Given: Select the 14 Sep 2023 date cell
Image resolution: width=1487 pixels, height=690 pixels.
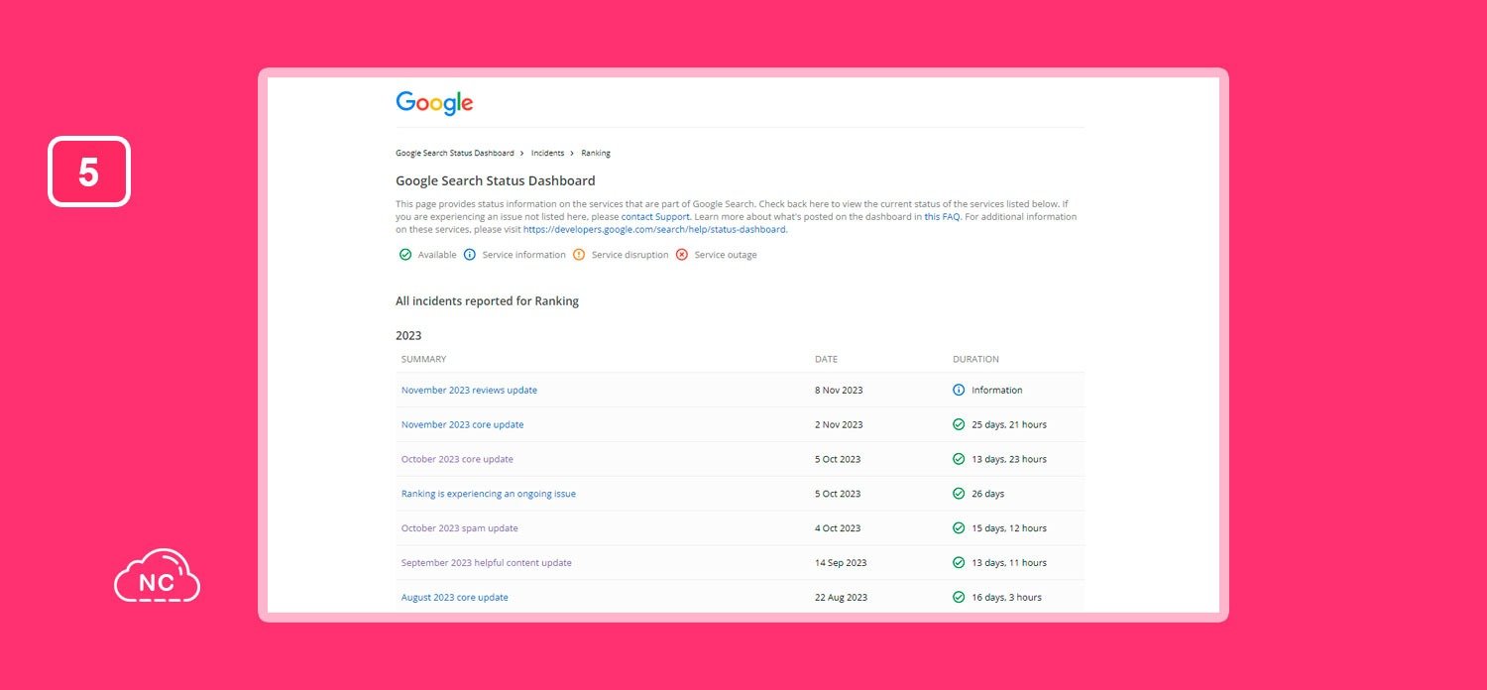Looking at the screenshot, I should 841,563.
